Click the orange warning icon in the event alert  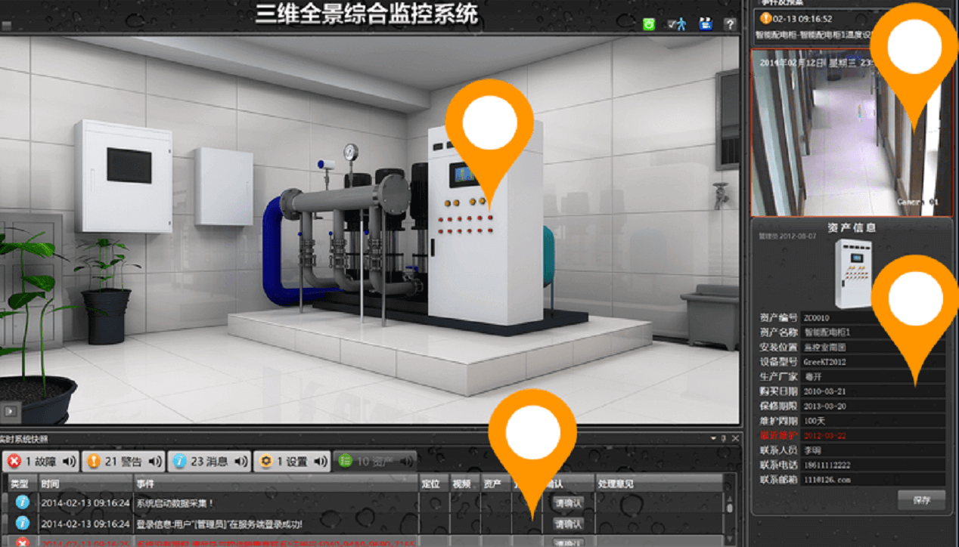(x=765, y=19)
